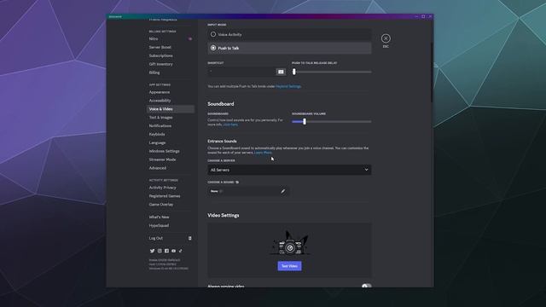Click the Entrance Sounds heading
Viewport: 546px width, 307px height.
point(222,142)
